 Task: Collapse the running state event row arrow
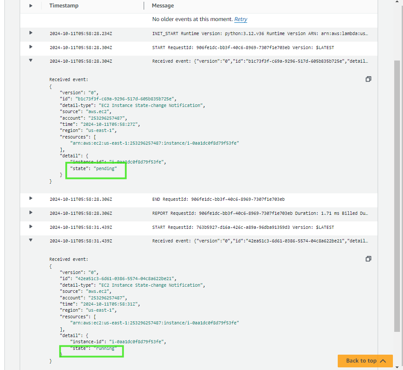[31, 241]
